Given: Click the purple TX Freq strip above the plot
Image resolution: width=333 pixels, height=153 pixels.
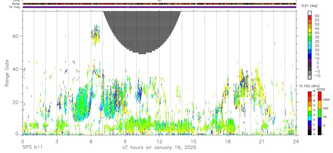Looking at the screenshot, I should [159, 7].
